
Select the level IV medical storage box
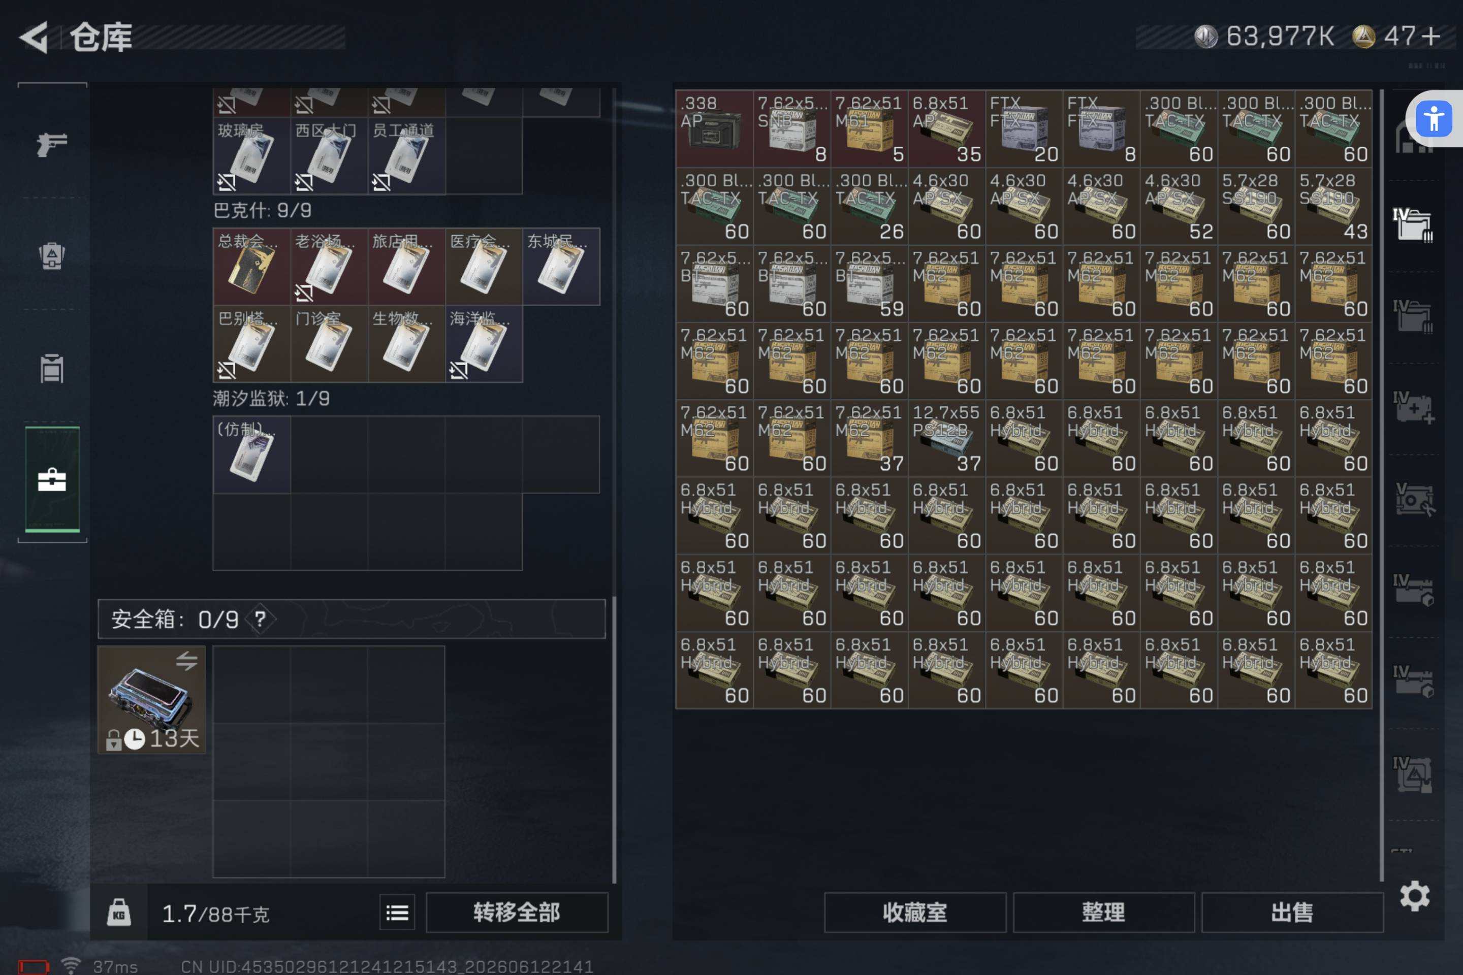(x=1413, y=408)
